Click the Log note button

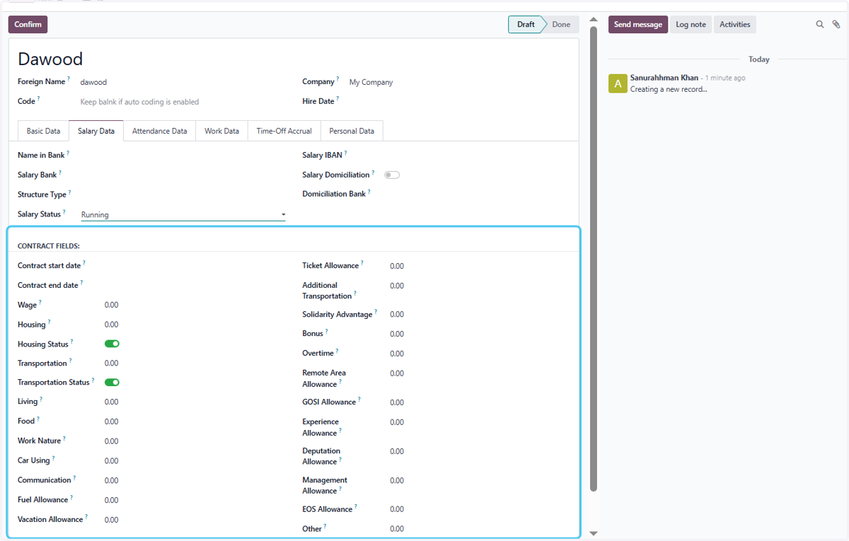(691, 24)
